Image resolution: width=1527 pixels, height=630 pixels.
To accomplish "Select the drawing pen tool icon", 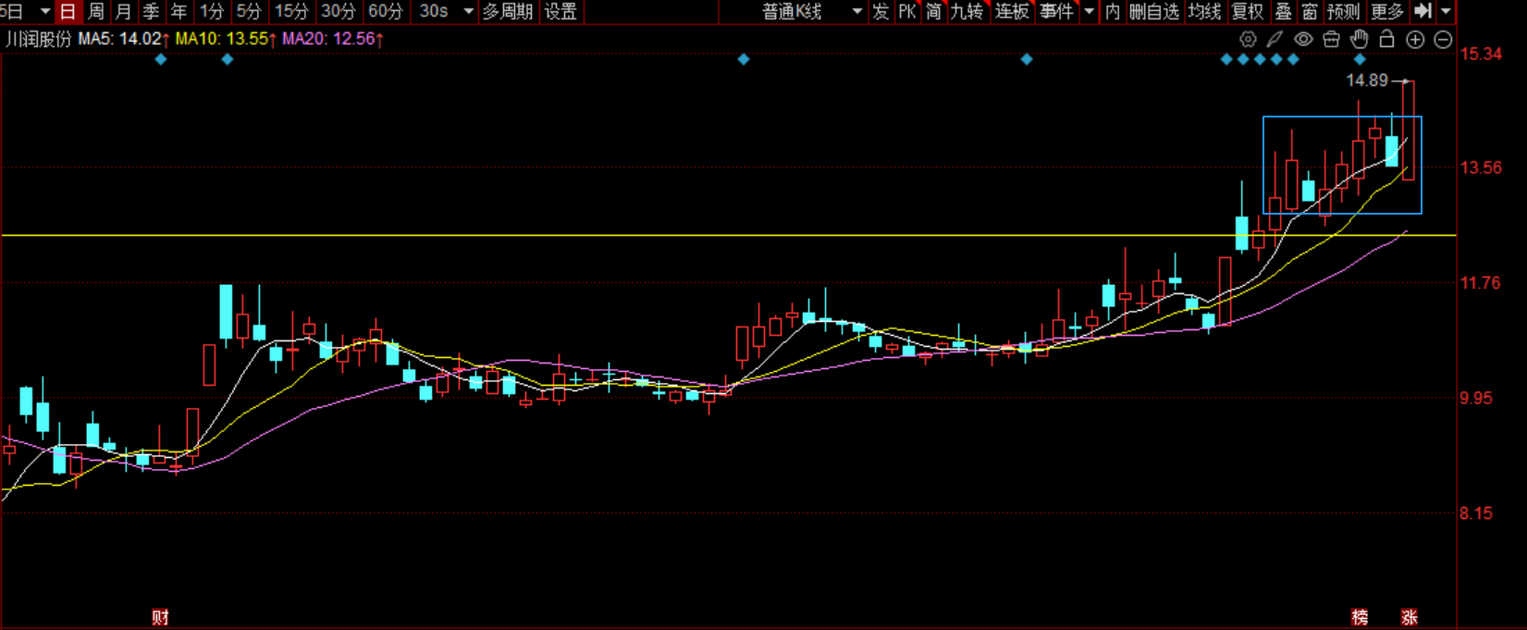I will [x=1275, y=39].
